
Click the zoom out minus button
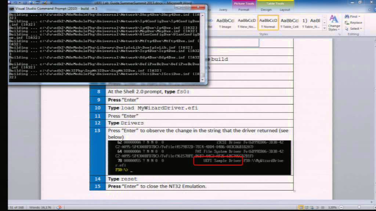coord(341,207)
